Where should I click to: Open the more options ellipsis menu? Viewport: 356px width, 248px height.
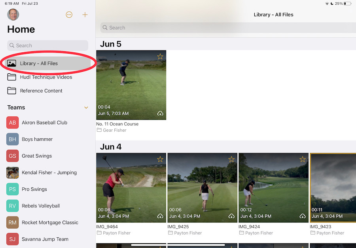pos(69,15)
